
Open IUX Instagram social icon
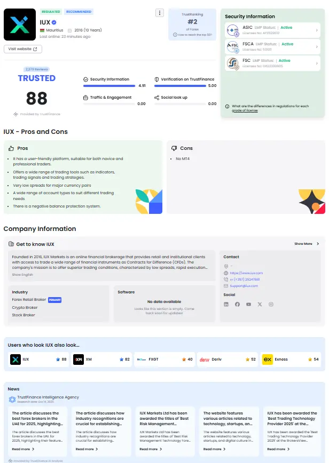(x=271, y=305)
